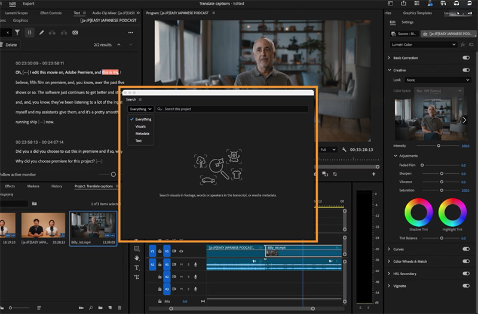Click the Shadow Tint color wheel
478x314 pixels.
[419, 213]
